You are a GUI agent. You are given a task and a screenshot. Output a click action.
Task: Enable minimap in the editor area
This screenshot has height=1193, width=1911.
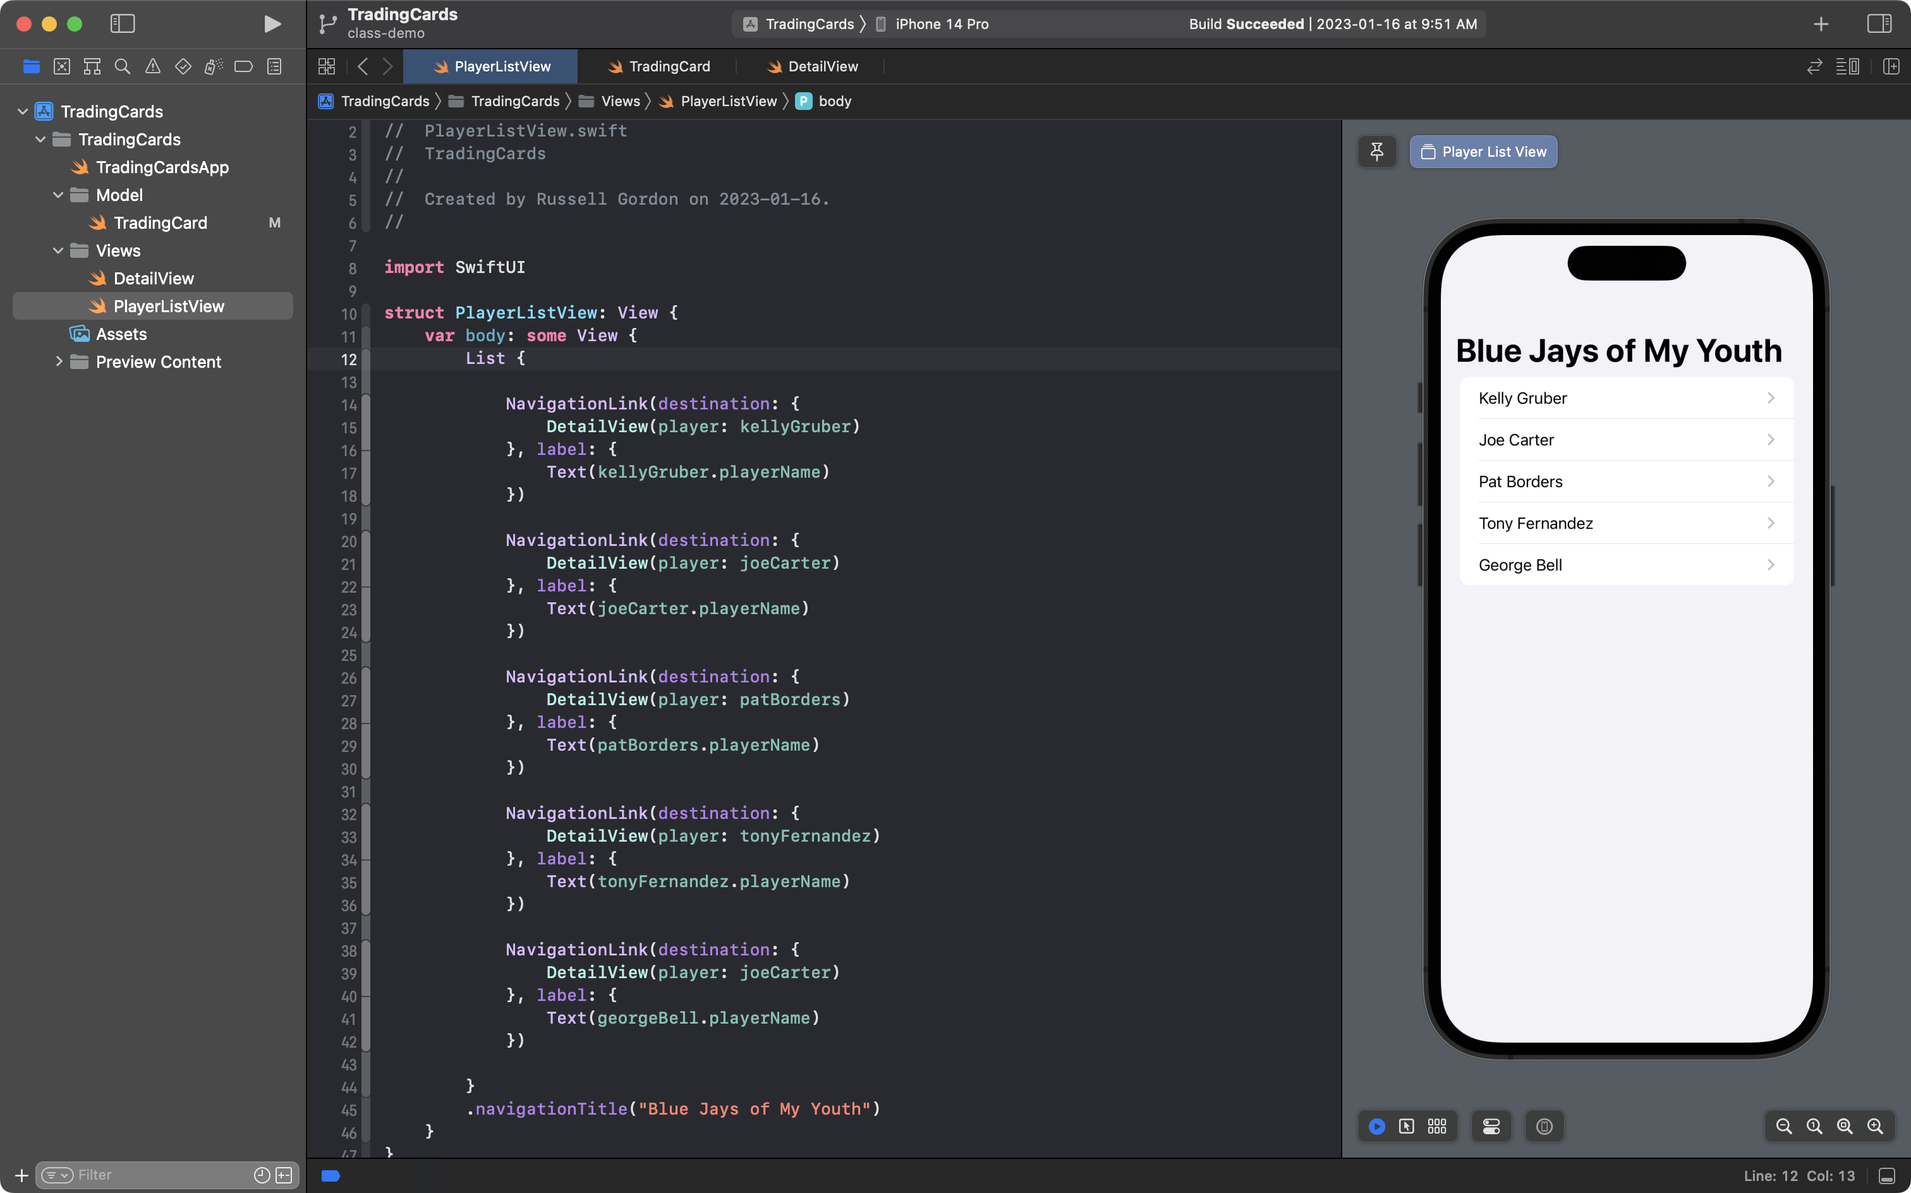(x=1850, y=66)
